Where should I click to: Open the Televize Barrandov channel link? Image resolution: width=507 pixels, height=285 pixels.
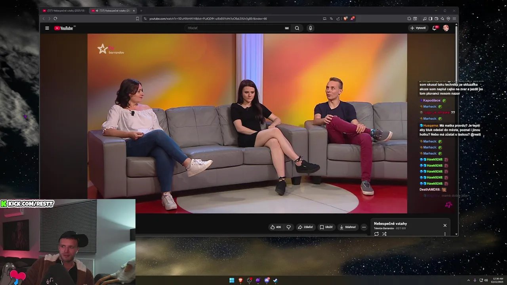click(384, 228)
